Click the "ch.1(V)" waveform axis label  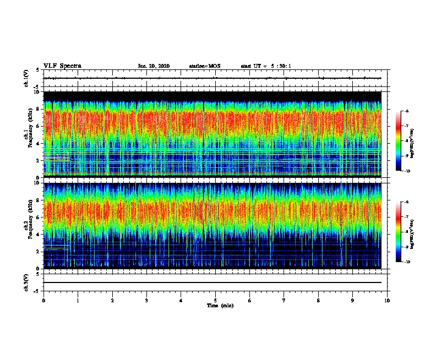click(x=26, y=78)
